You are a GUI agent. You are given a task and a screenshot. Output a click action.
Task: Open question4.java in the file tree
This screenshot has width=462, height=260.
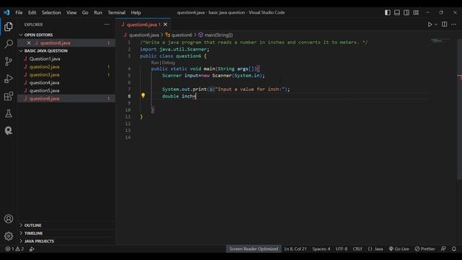coord(66,82)
